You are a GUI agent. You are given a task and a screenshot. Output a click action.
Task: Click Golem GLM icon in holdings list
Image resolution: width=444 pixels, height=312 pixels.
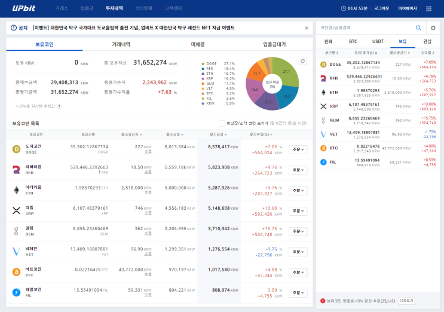(16, 231)
